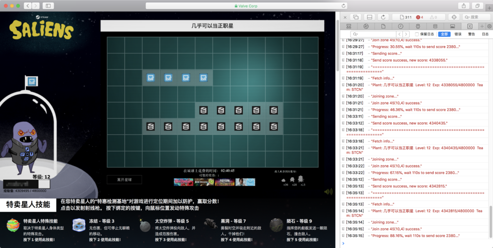Go to previous console find result

[399, 34]
